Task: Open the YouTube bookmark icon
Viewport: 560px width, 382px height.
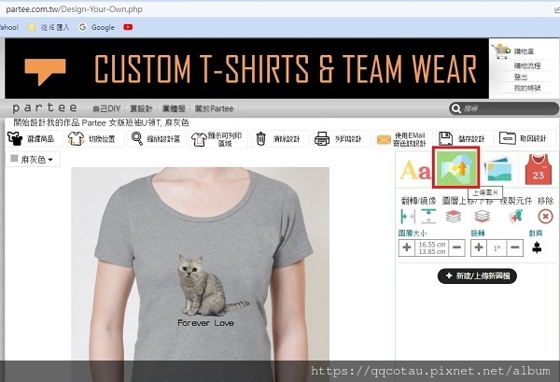Action: pyautogui.click(x=128, y=27)
